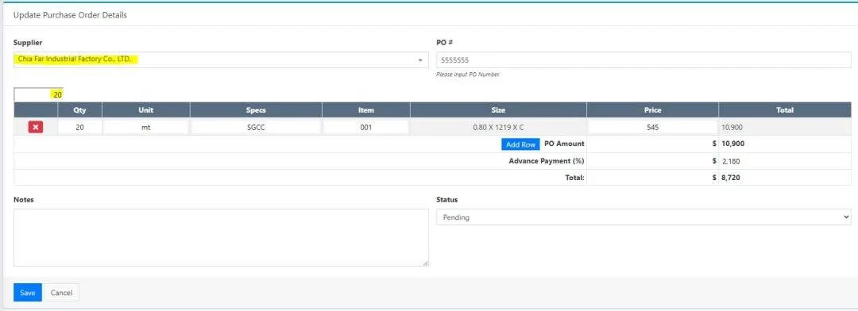Click the Total: label

574,178
